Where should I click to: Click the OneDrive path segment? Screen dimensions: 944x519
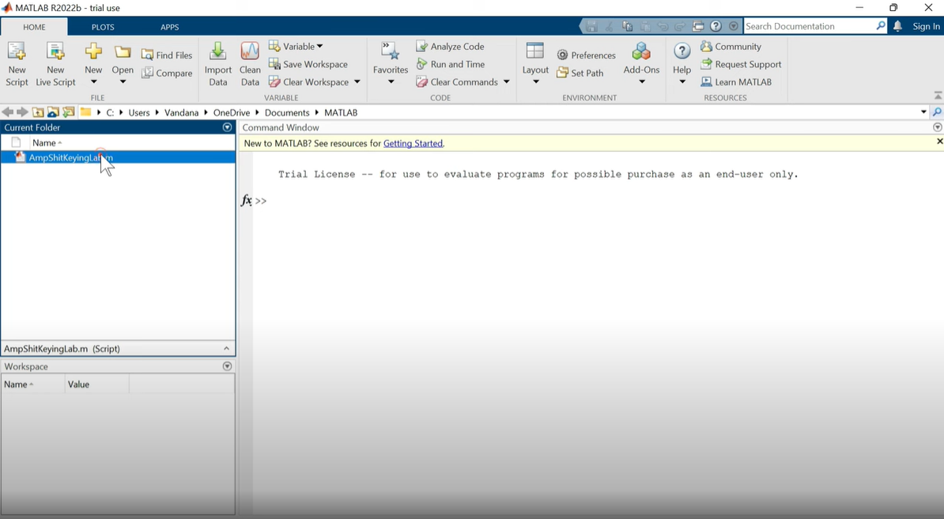231,112
